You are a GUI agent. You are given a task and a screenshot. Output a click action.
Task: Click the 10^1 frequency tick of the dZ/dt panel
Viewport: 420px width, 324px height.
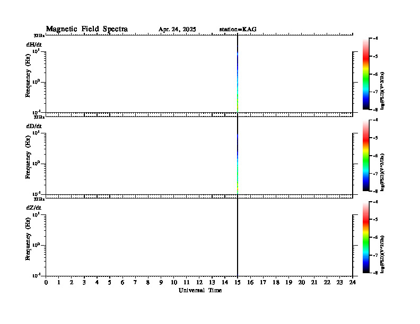point(36,214)
